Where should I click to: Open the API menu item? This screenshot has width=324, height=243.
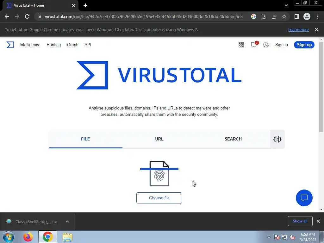pyautogui.click(x=88, y=45)
